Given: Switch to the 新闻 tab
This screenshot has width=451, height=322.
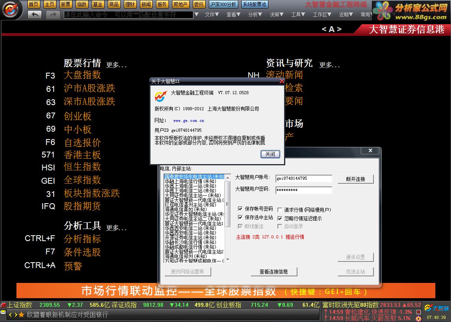Looking at the screenshot, I should (146, 4).
